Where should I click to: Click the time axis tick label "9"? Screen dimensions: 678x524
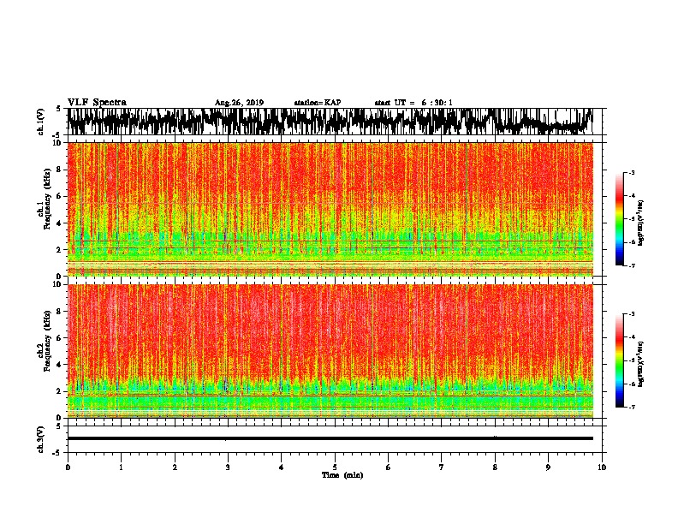(548, 467)
